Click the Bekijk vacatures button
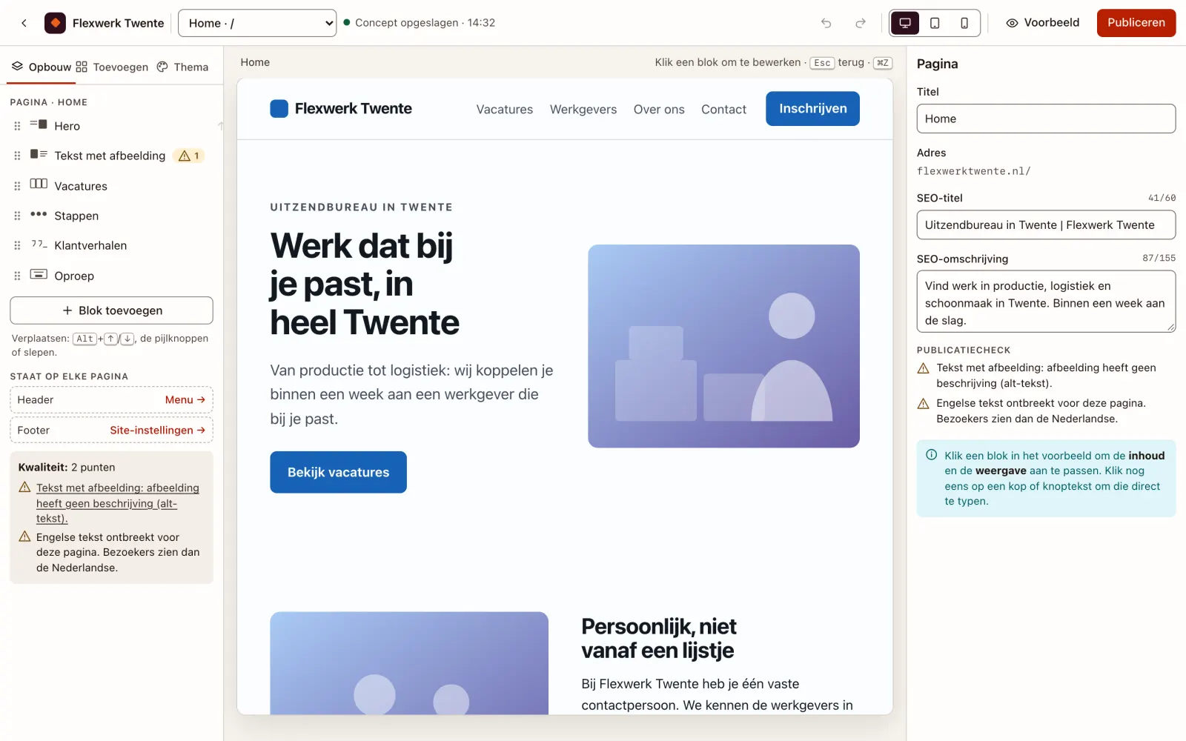Viewport: 1186px width, 741px height. point(338,472)
